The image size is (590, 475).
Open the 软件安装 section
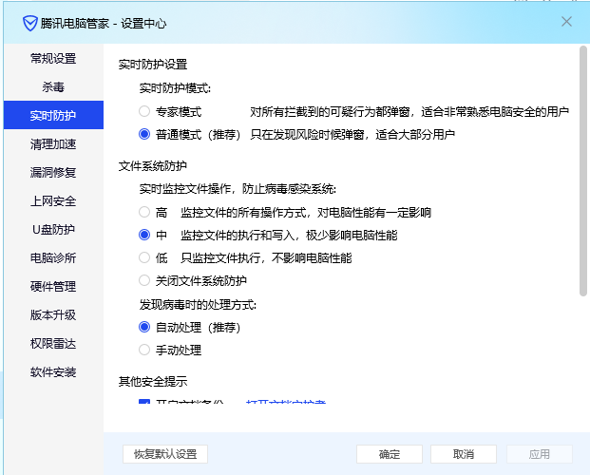[x=53, y=371]
